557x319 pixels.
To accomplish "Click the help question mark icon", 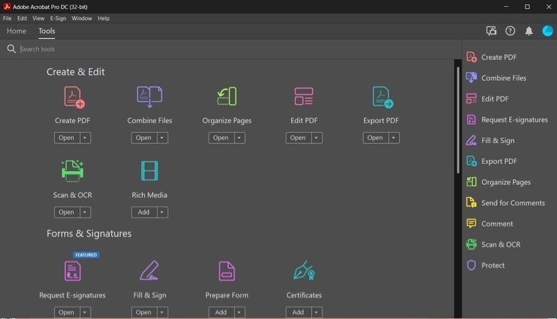I will [510, 31].
